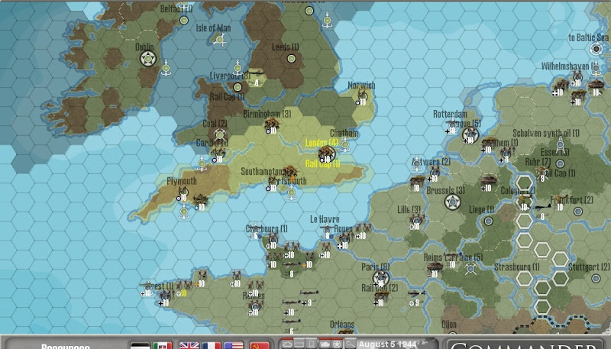The height and width of the screenshot is (349, 611).
Task: Click the Ruhr (7) label
Action: pyautogui.click(x=538, y=162)
